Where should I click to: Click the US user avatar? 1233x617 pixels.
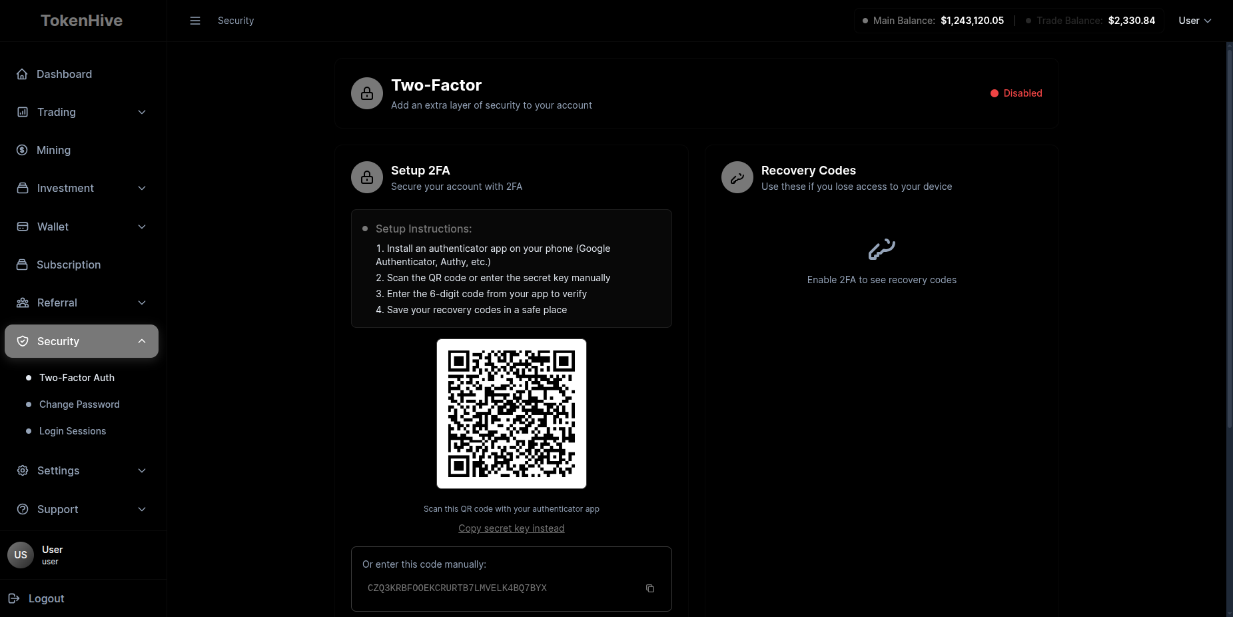pos(21,554)
